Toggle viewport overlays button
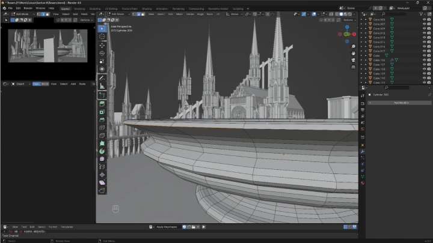The height and width of the screenshot is (243, 433). pos(314,14)
